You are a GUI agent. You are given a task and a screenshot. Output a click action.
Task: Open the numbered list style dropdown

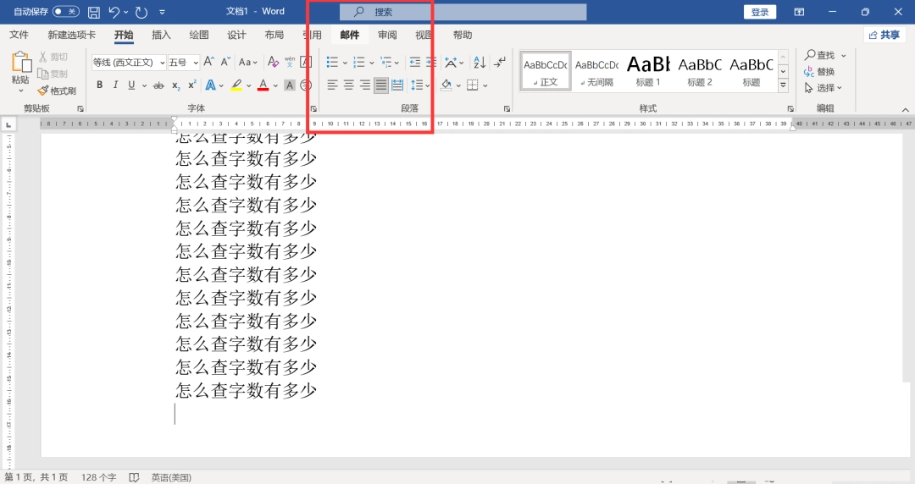tap(371, 63)
